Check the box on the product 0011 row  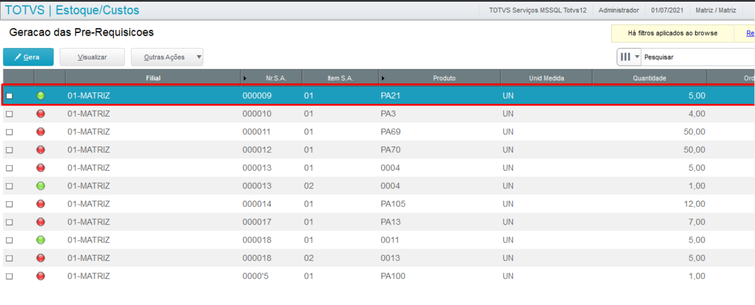coord(10,240)
